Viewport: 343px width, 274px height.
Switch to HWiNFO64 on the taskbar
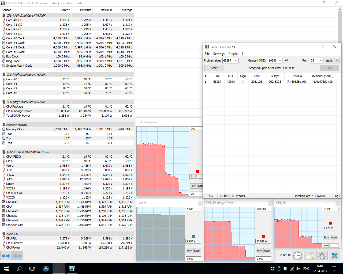click(72, 269)
